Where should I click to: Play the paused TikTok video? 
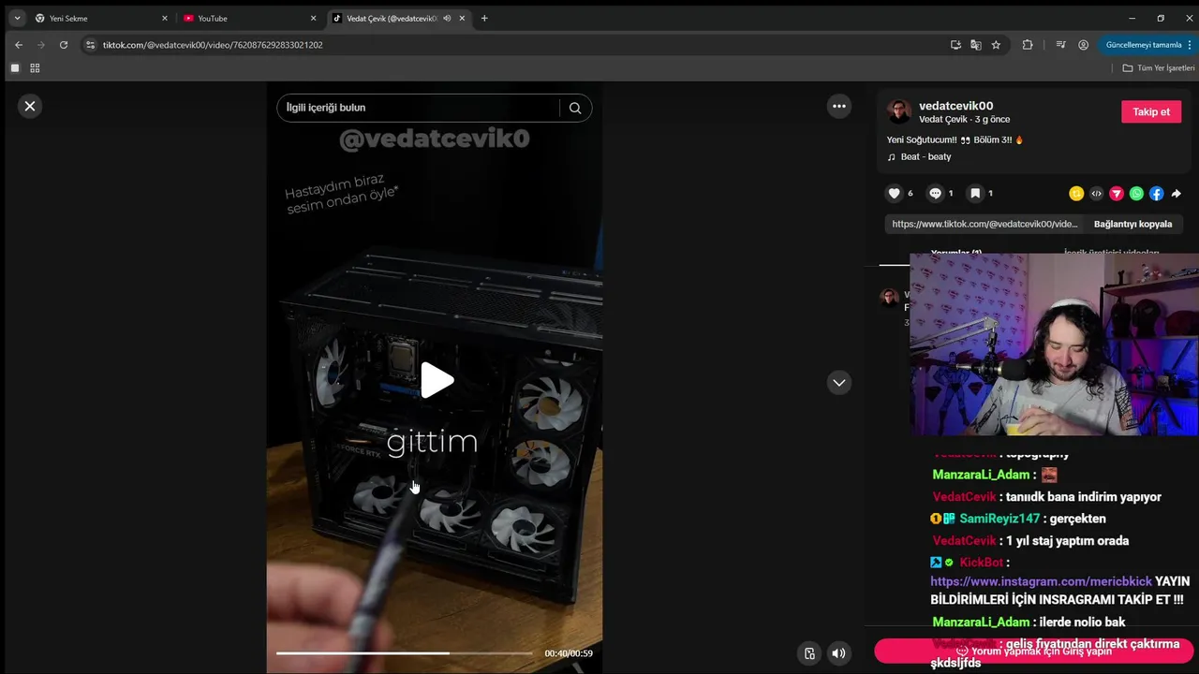pos(437,381)
